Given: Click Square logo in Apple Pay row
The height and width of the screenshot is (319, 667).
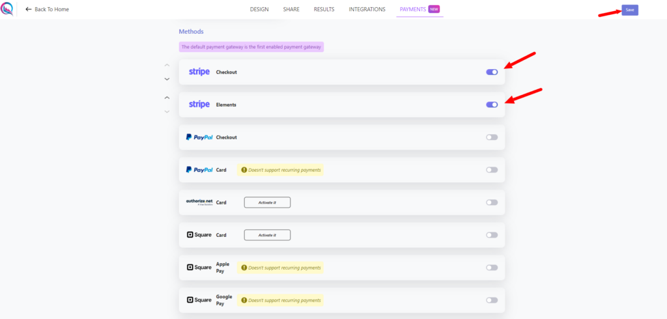Looking at the screenshot, I should pyautogui.click(x=199, y=268).
